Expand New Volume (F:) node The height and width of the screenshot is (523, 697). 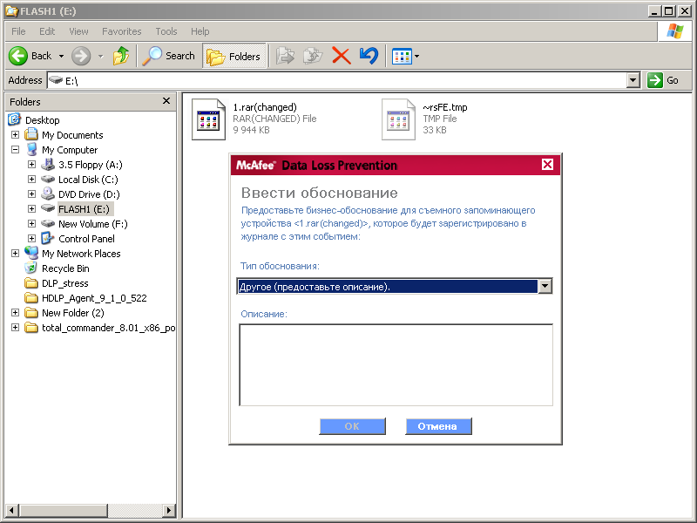pos(31,223)
